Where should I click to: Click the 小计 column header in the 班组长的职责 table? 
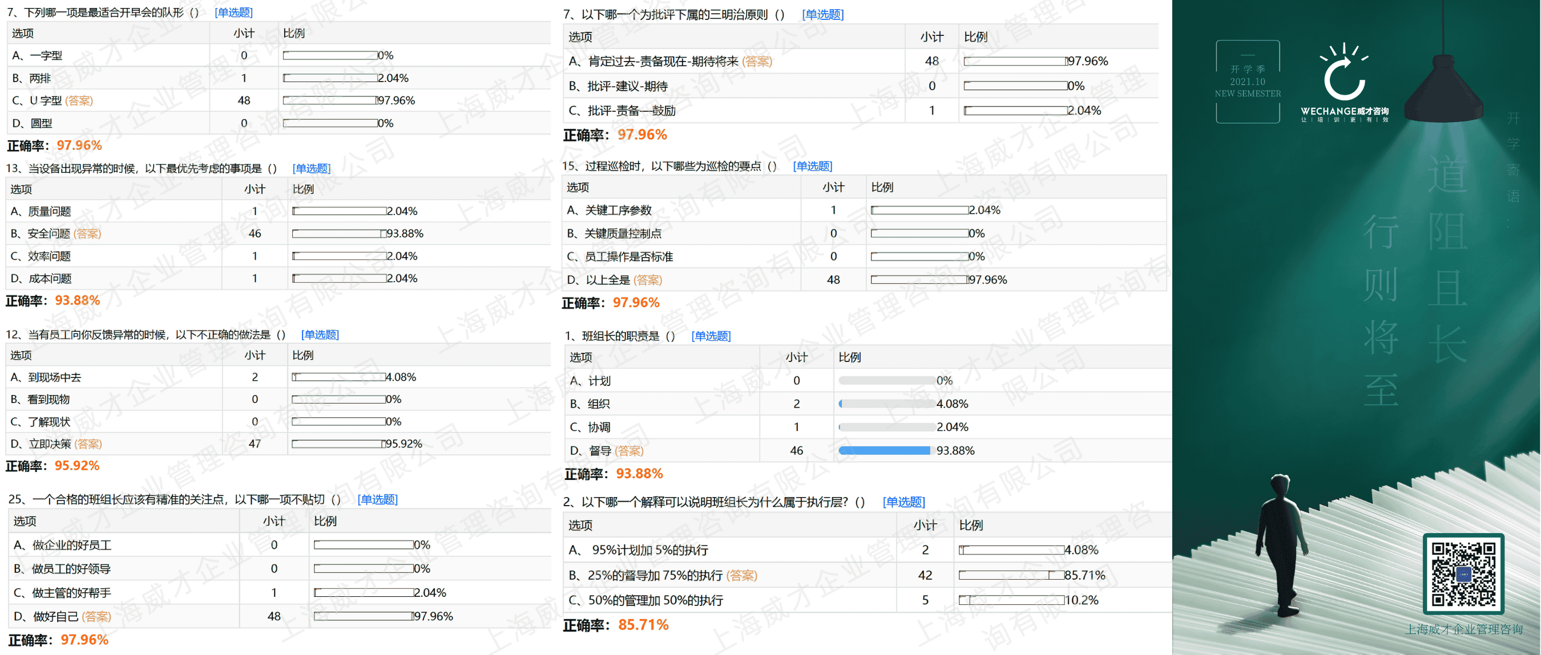coord(796,357)
